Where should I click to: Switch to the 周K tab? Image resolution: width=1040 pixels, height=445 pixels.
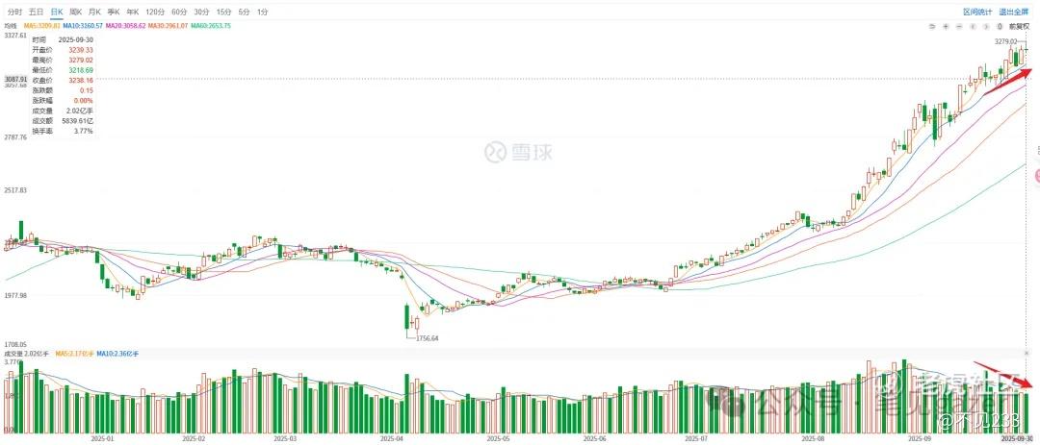[76, 12]
